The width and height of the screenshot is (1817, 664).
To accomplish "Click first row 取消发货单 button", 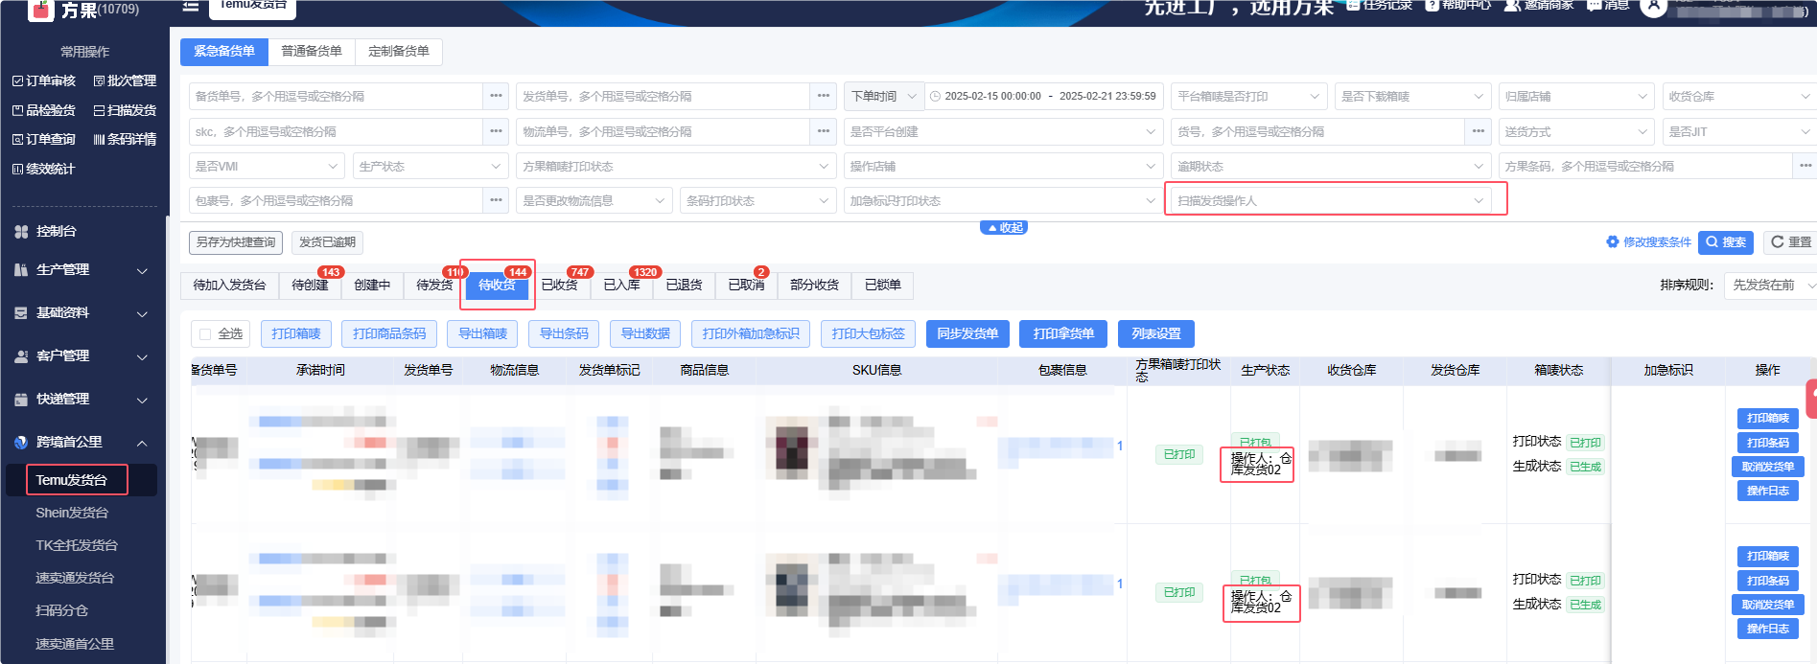I will coord(1768,468).
